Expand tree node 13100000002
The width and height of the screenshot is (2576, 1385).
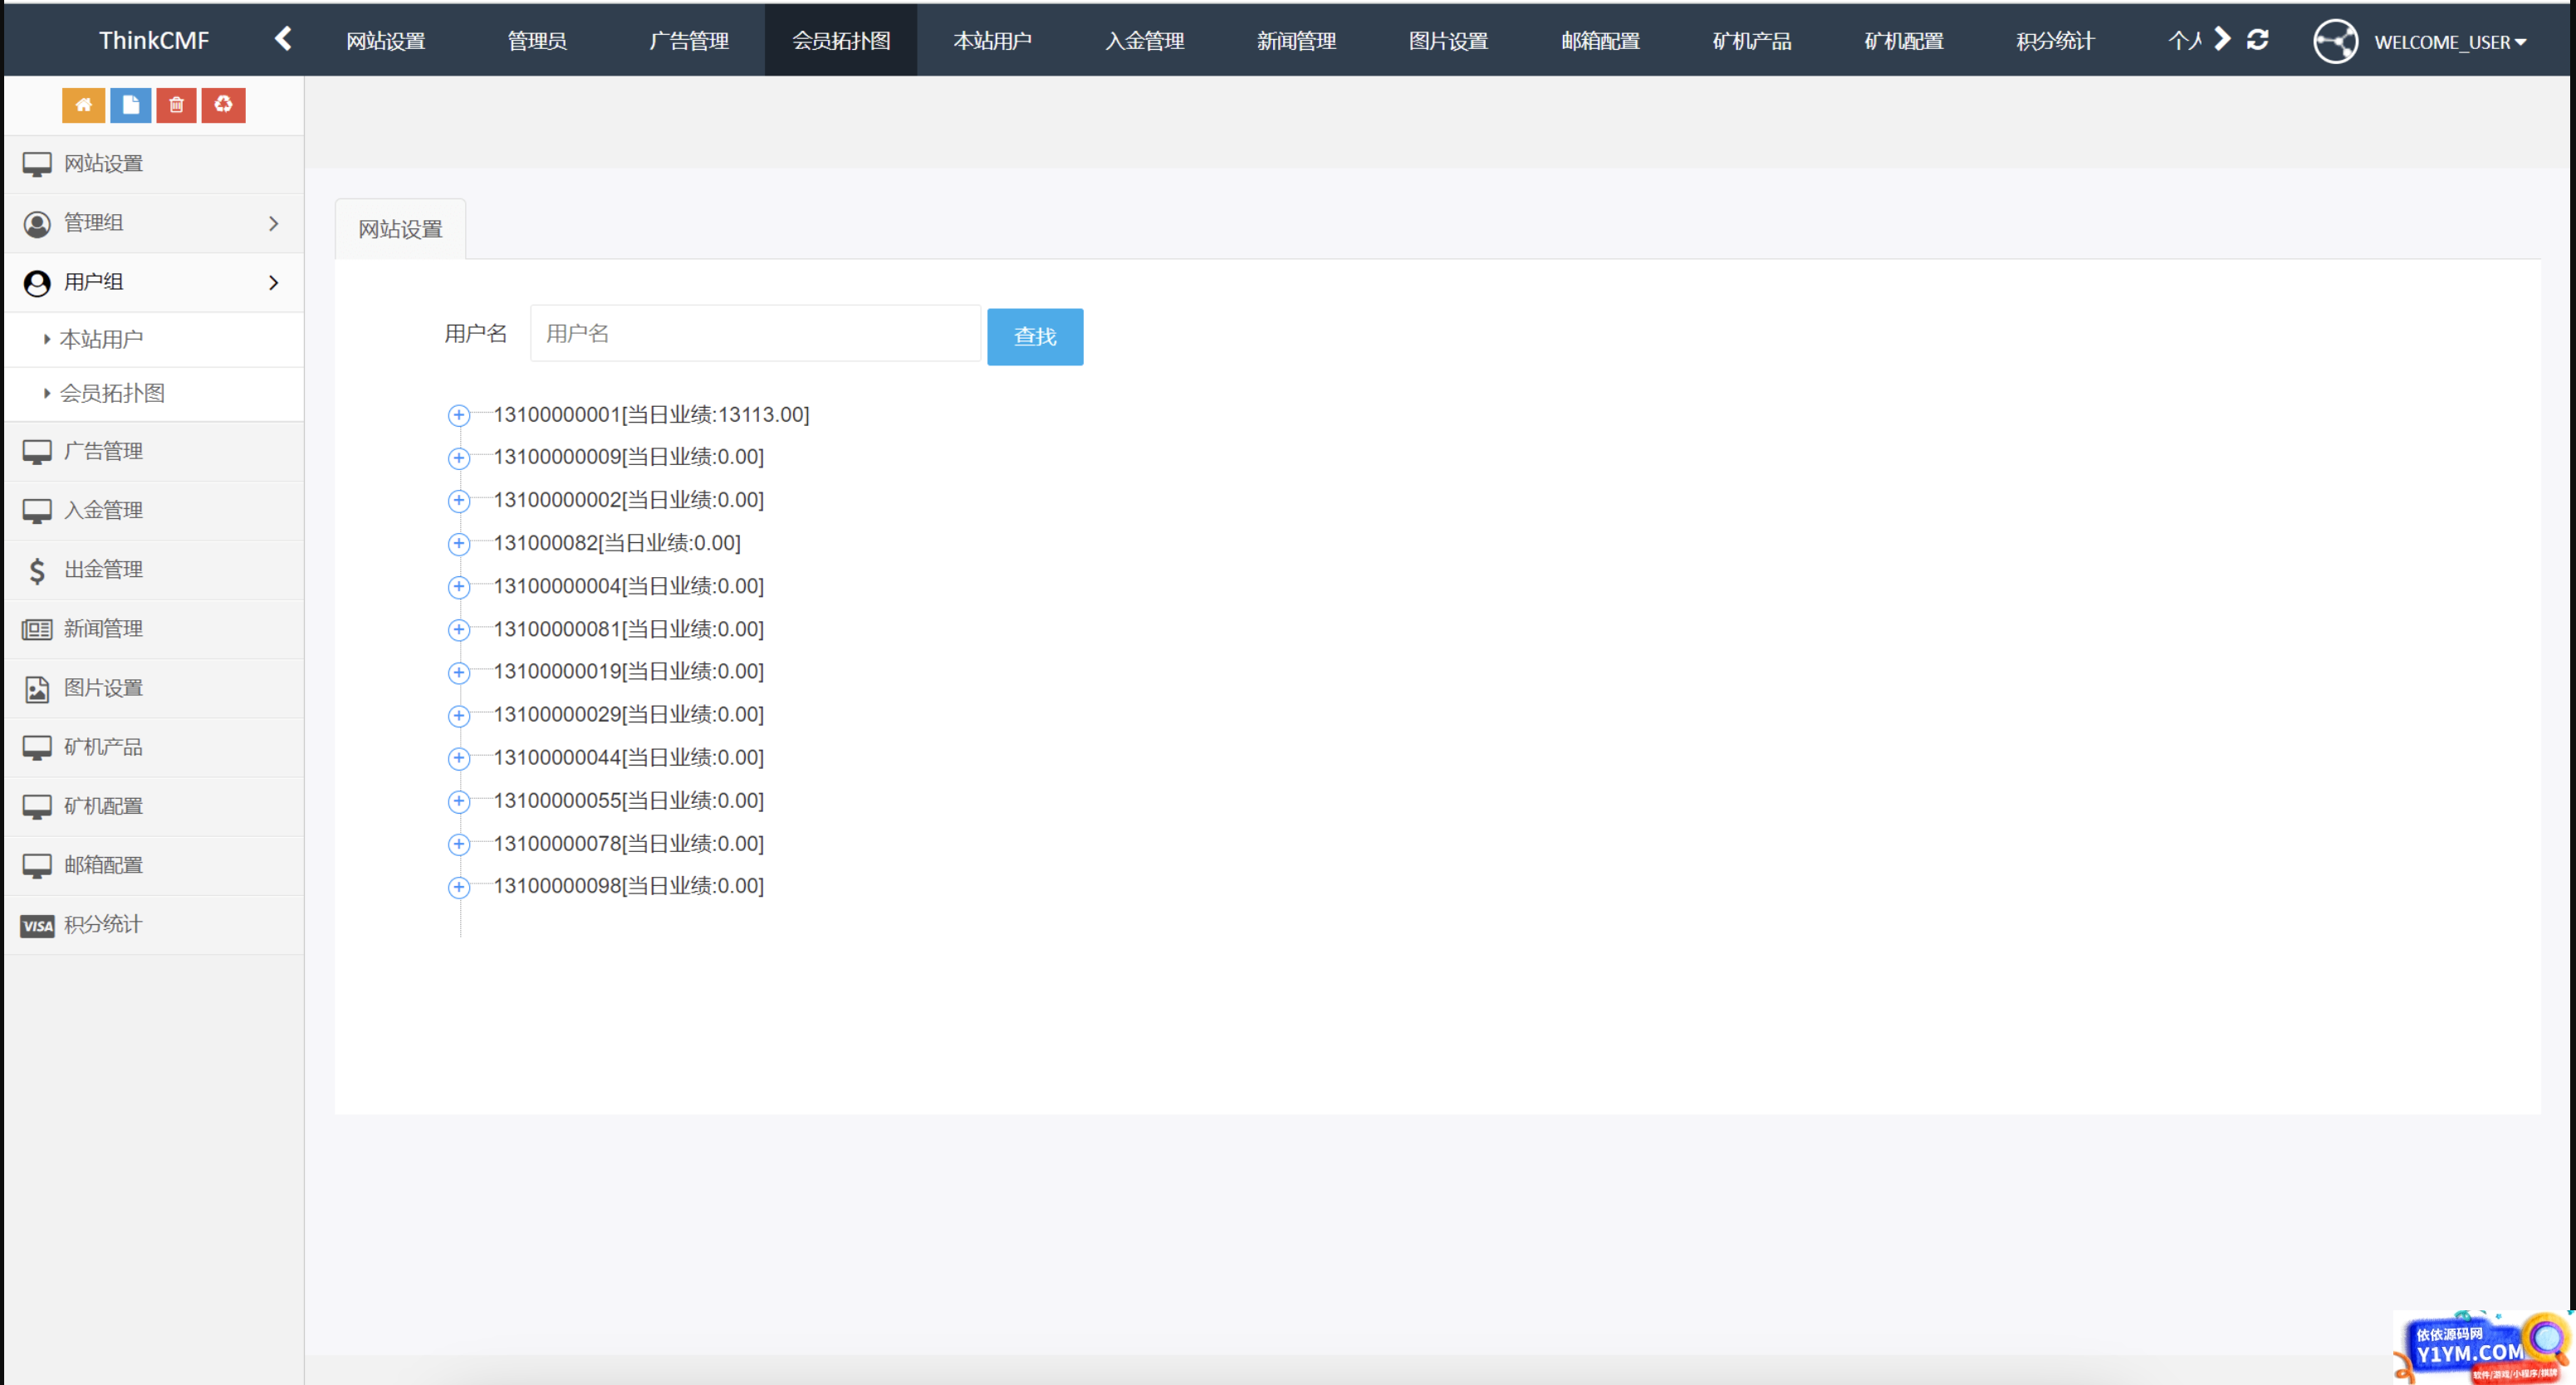click(x=459, y=500)
